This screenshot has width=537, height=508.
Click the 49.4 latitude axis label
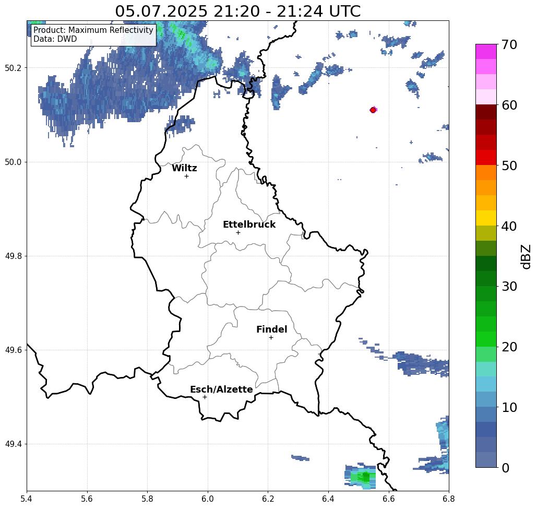click(13, 444)
